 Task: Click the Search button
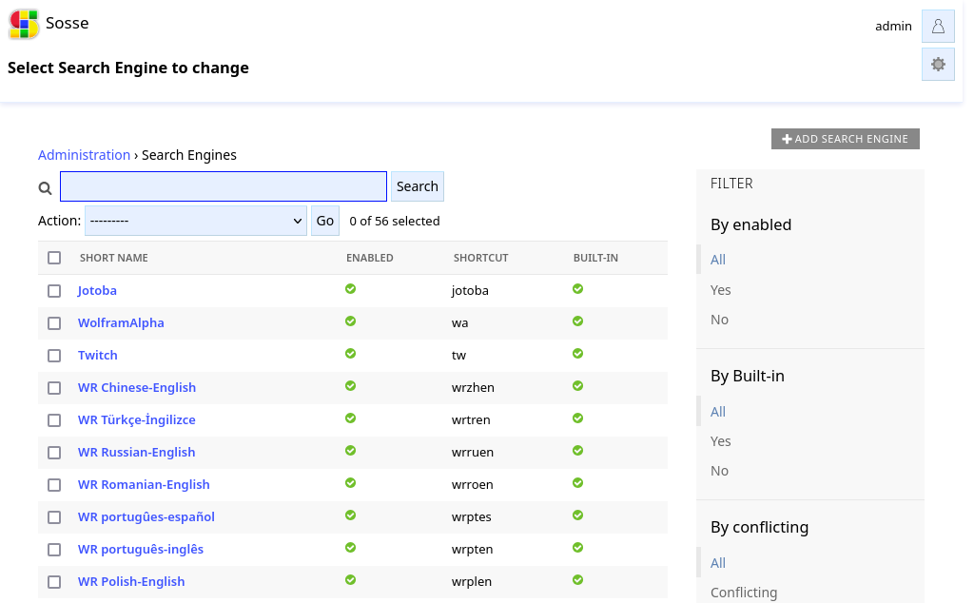tap(418, 186)
